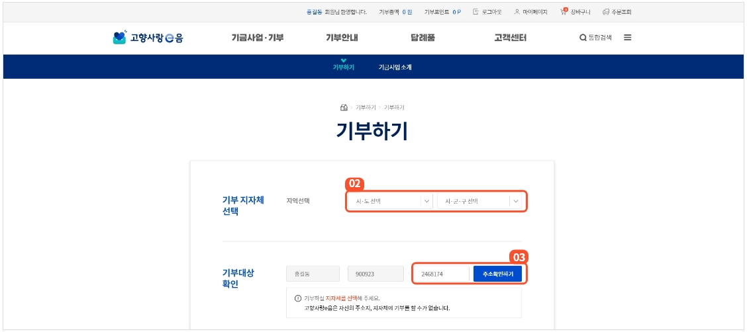Click the 기부포인트 0 P text

442,12
